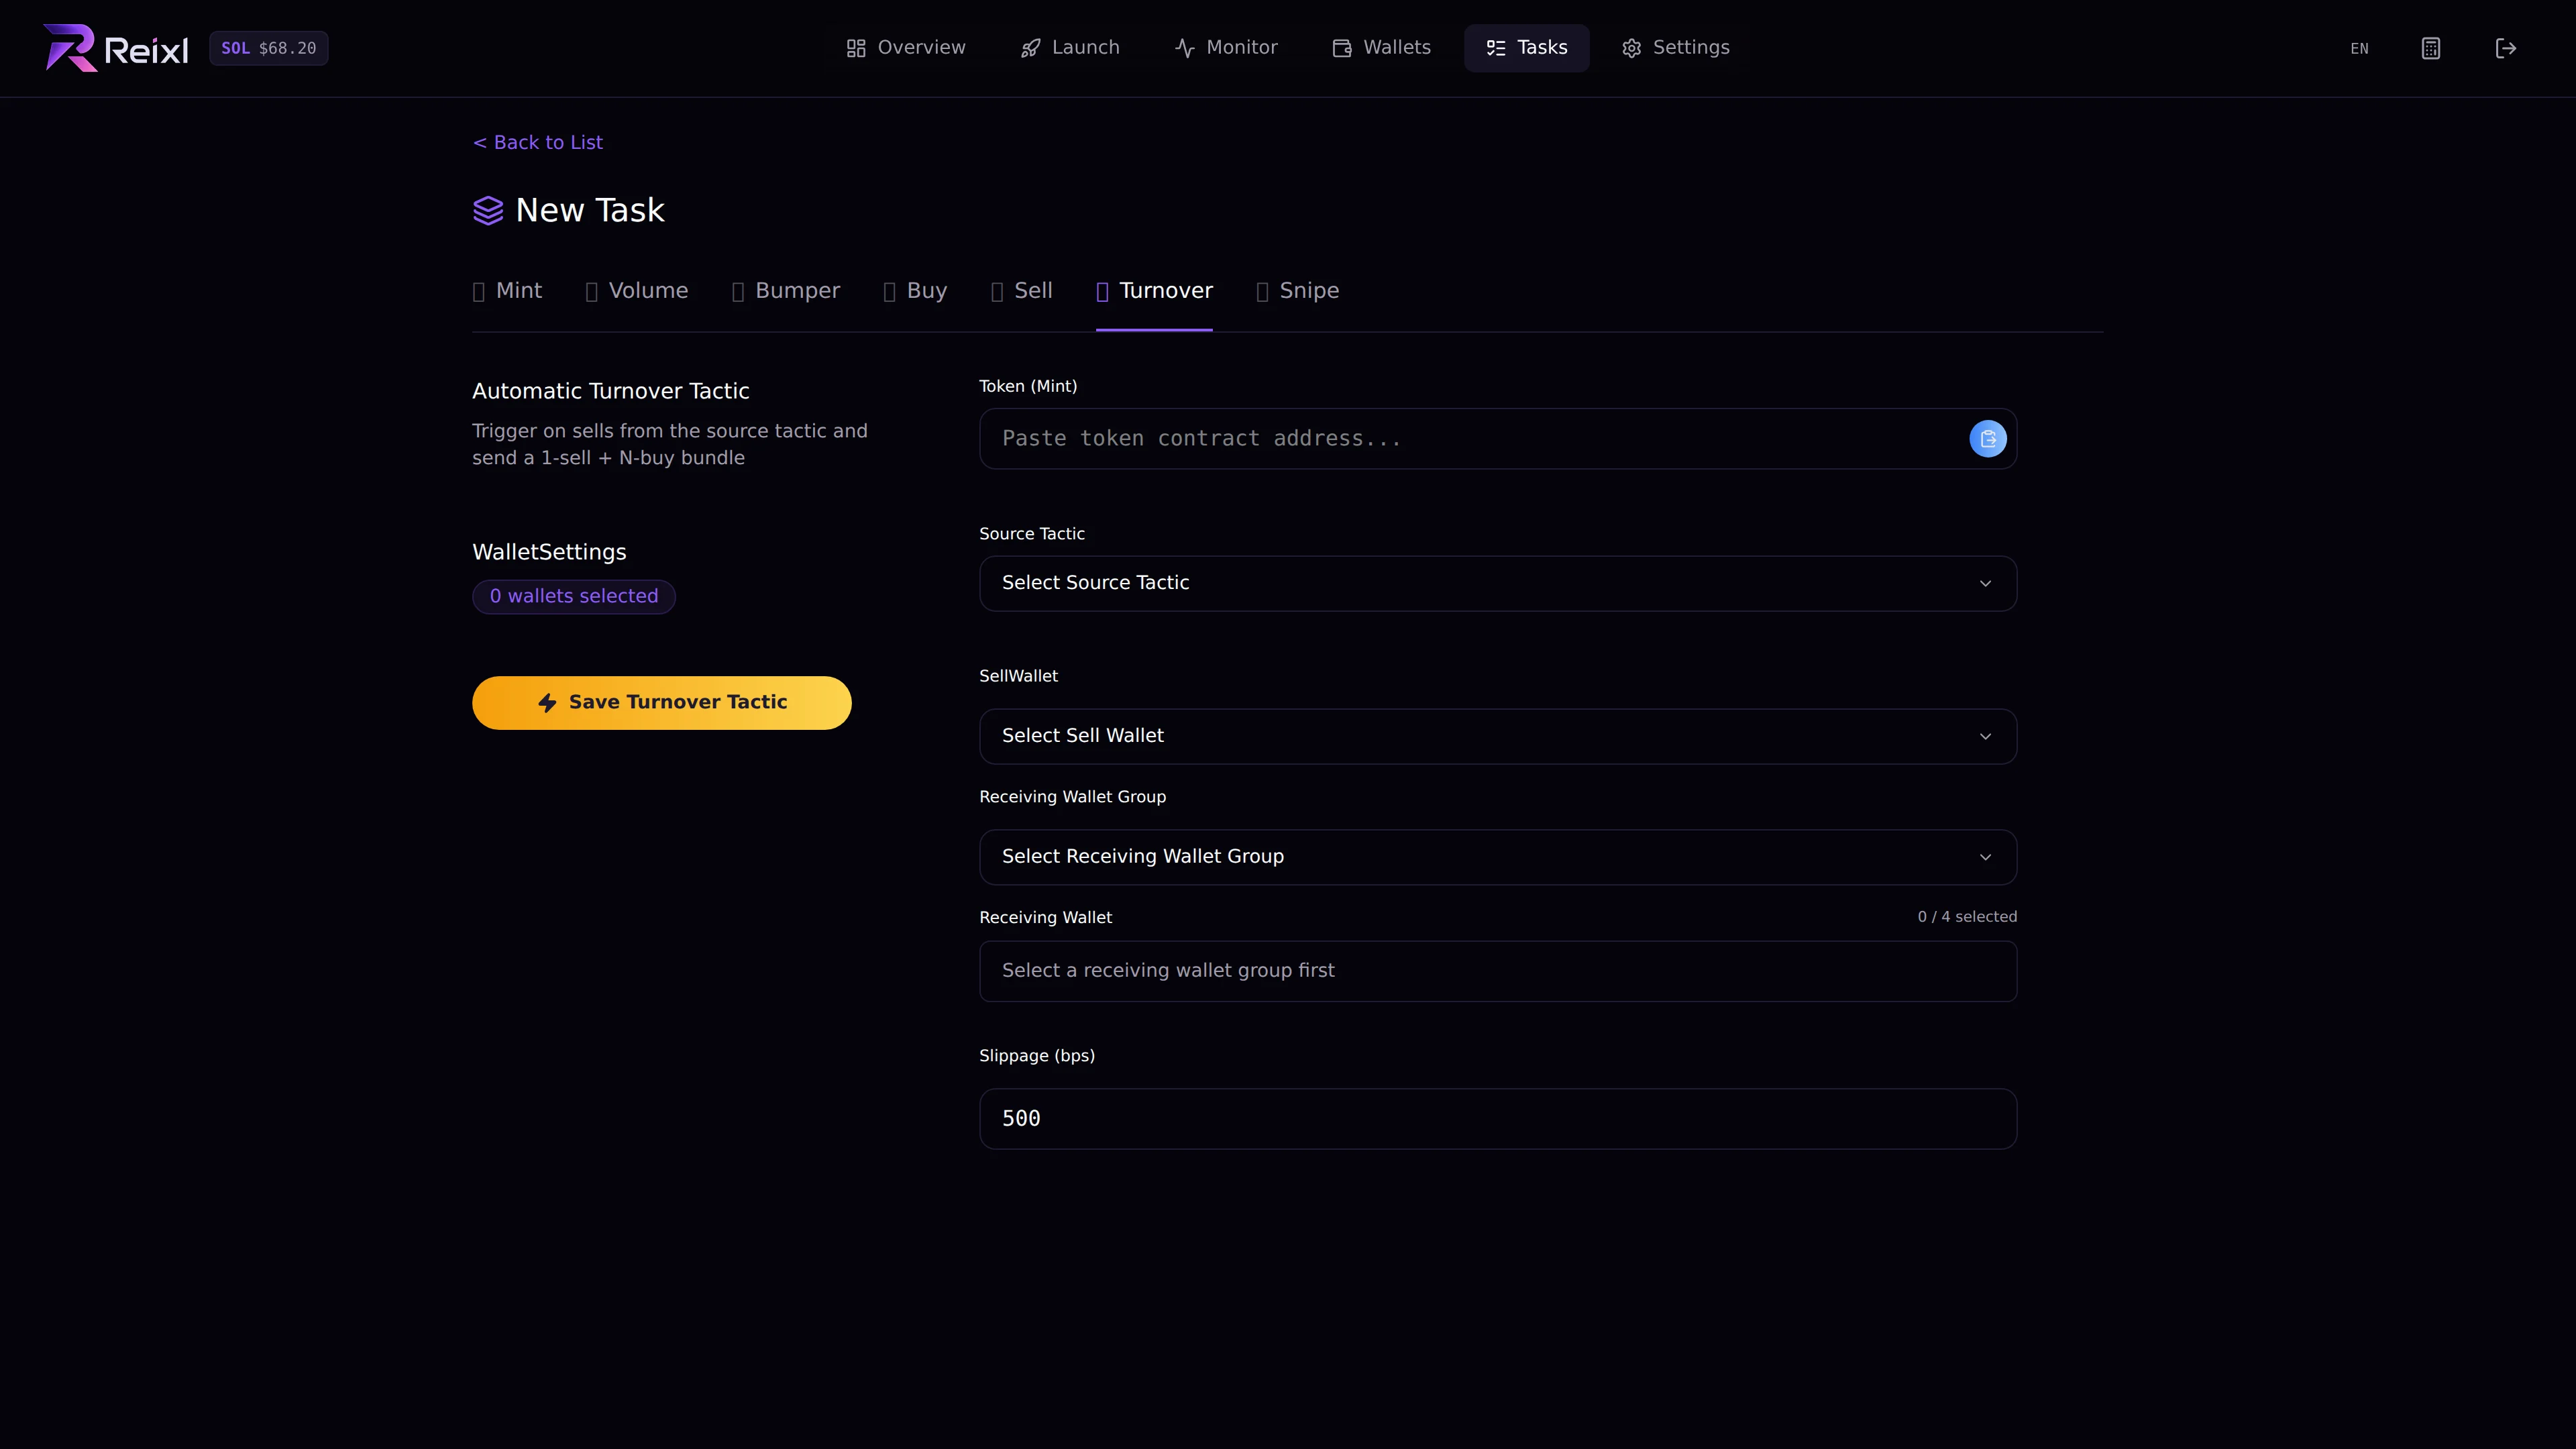Switch to the Volume tab
This screenshot has height=1449, width=2576.
637,291
